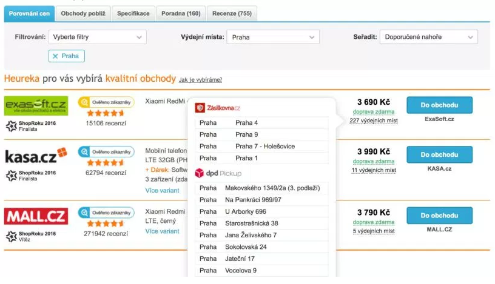The width and height of the screenshot is (495, 284).
Task: Open 11 výdejních míst link
Action: tap(374, 170)
